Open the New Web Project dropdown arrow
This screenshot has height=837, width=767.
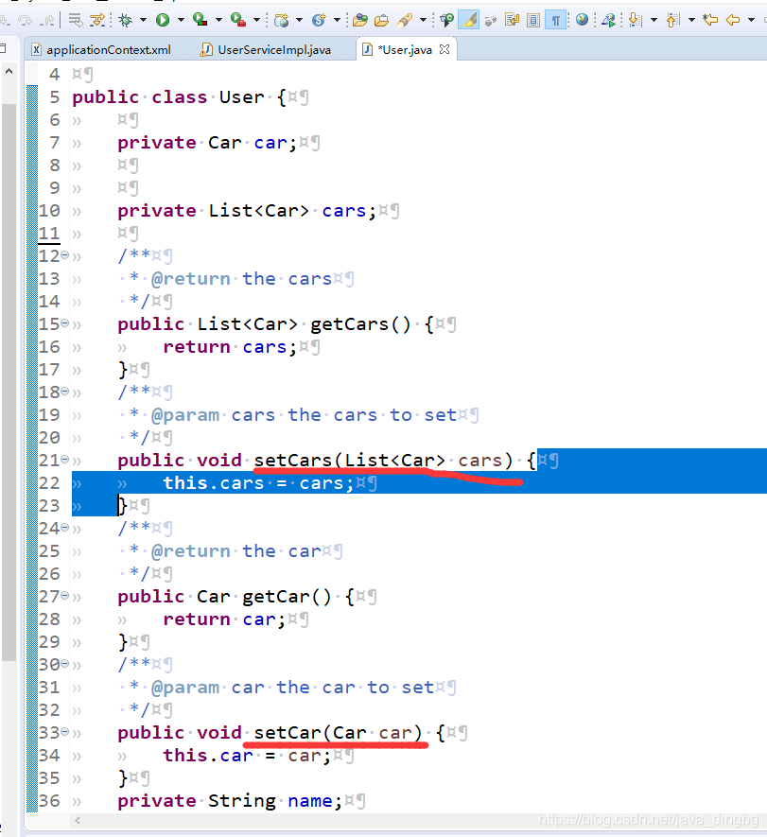(x=300, y=20)
